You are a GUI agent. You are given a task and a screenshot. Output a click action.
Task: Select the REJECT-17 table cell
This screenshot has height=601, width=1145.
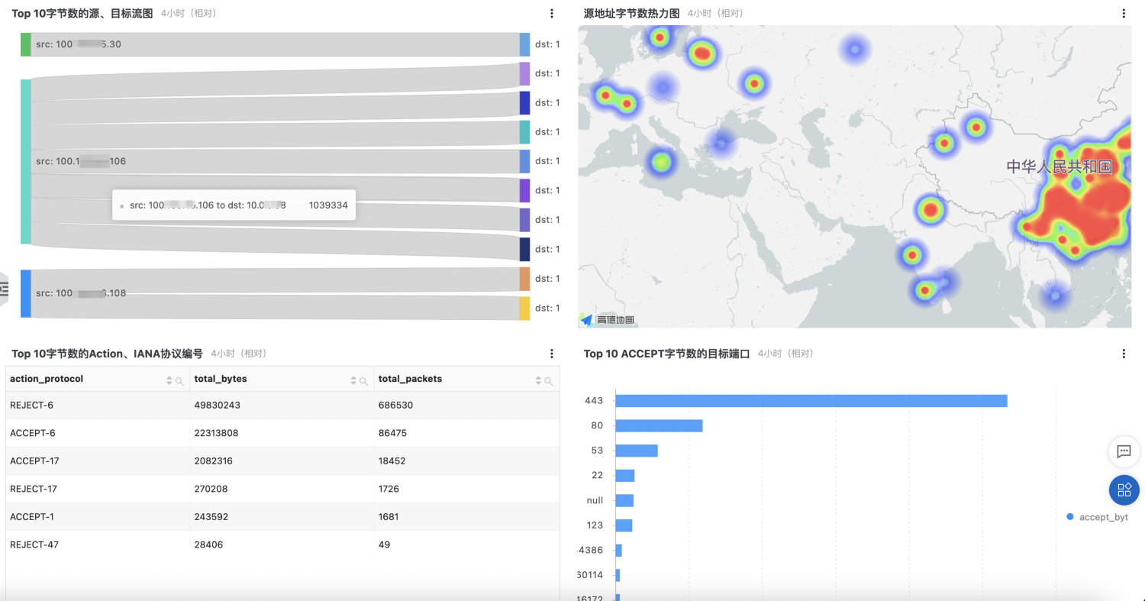tap(98, 489)
